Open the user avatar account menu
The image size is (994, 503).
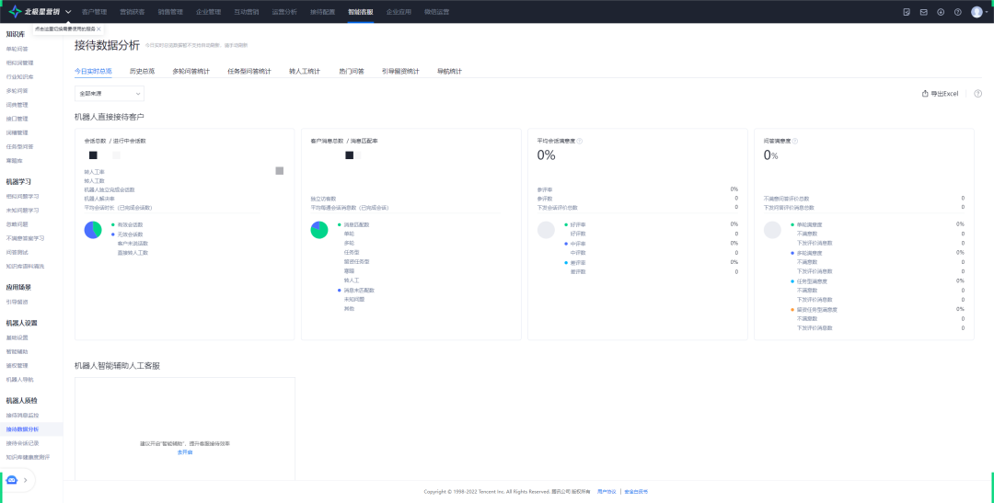(x=977, y=12)
